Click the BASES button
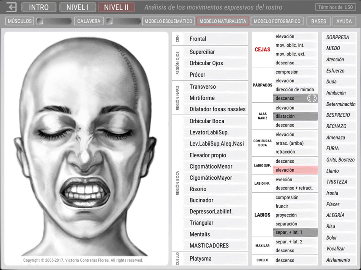 click(x=319, y=21)
